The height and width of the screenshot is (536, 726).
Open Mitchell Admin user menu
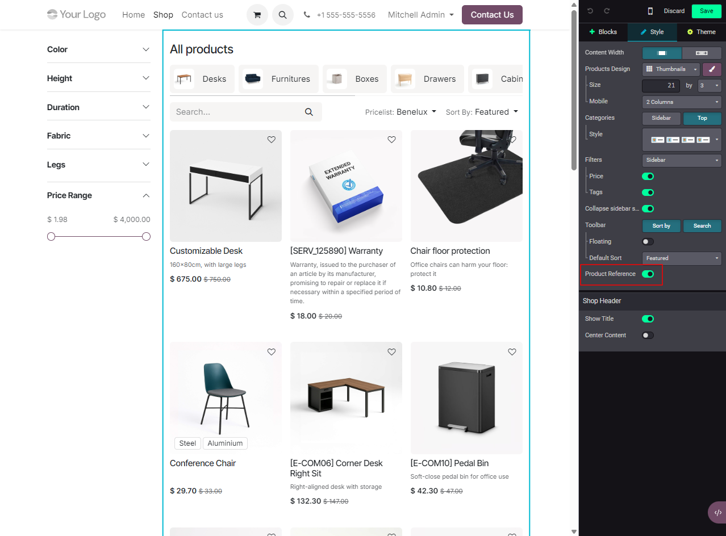420,15
